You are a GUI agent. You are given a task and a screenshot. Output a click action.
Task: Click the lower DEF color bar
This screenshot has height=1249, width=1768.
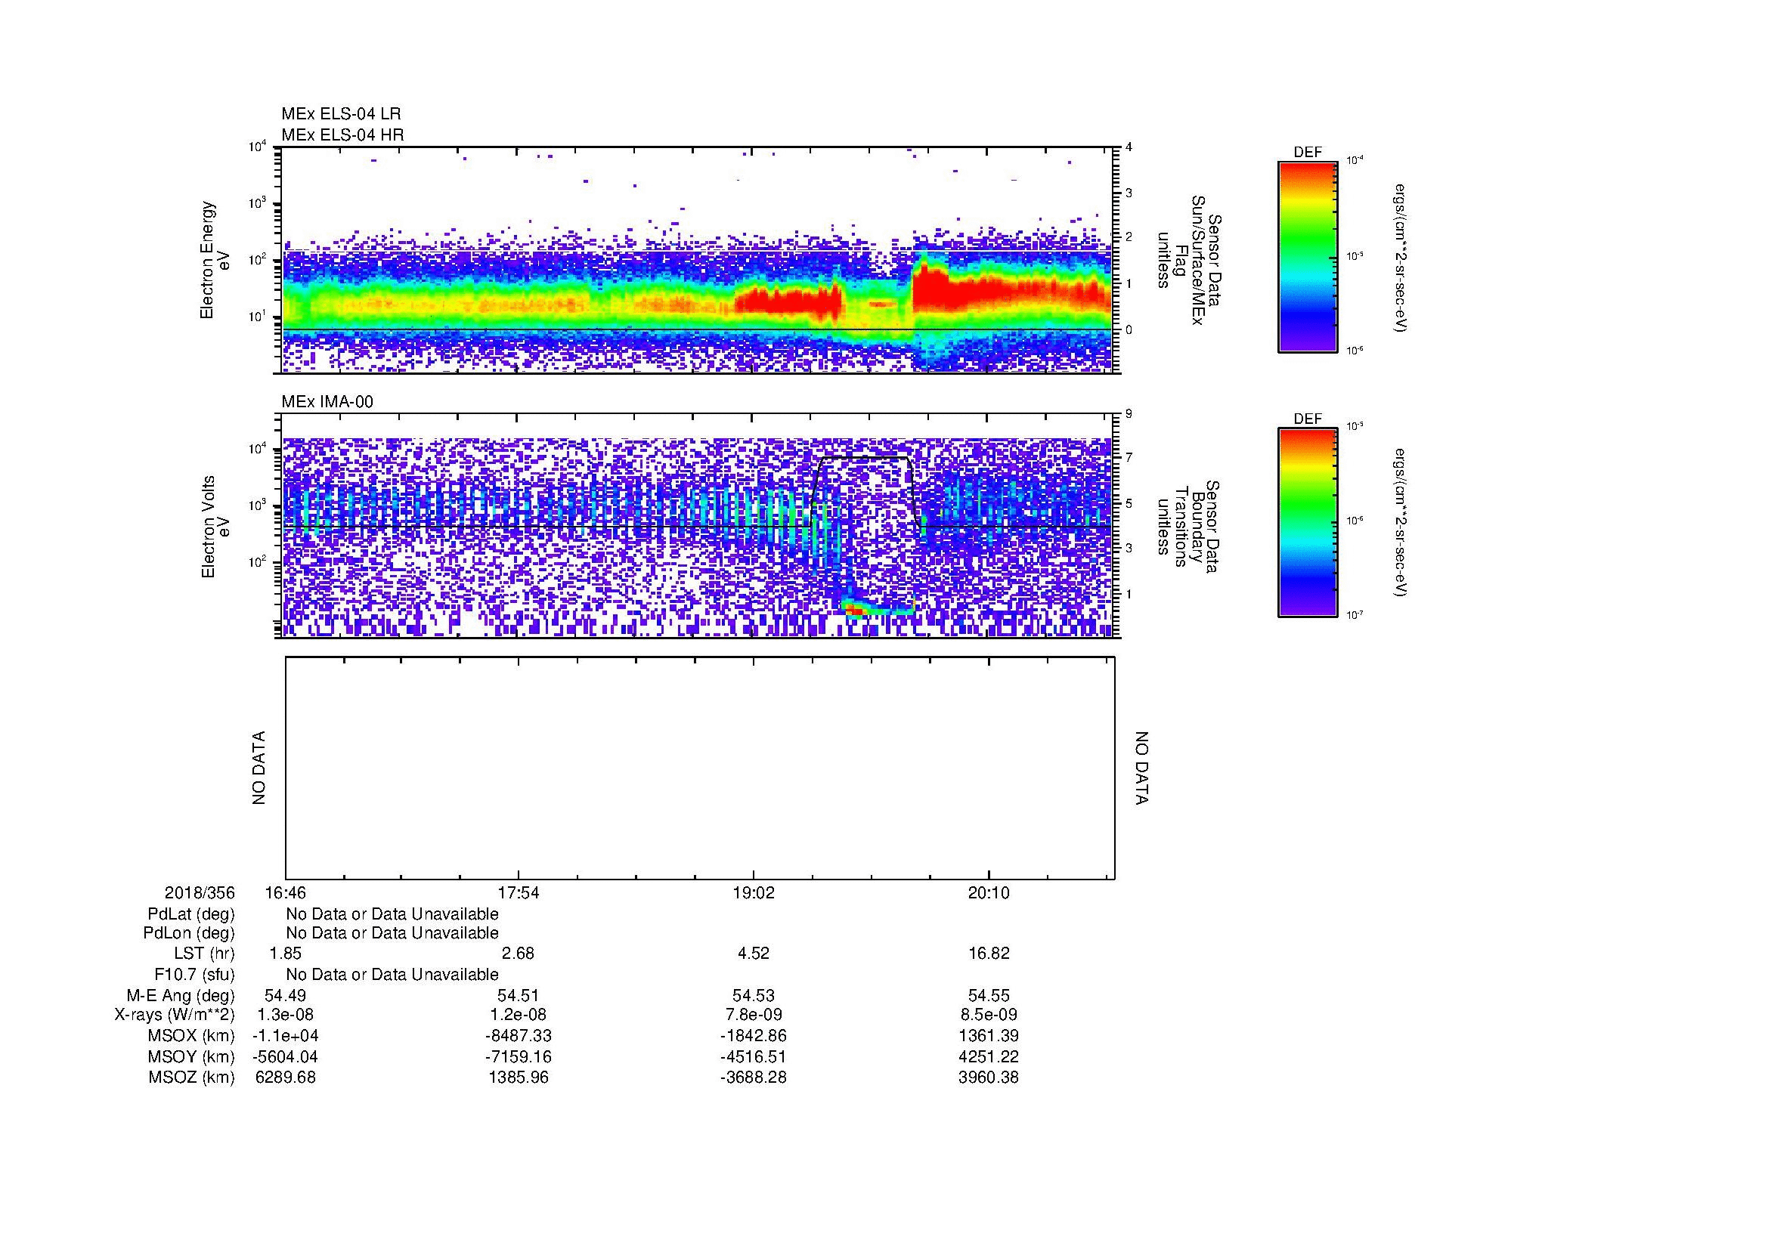[x=1307, y=523]
